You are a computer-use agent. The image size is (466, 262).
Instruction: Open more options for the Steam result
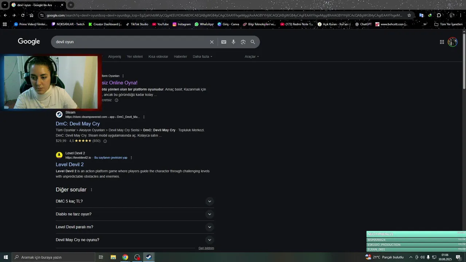tap(144, 117)
